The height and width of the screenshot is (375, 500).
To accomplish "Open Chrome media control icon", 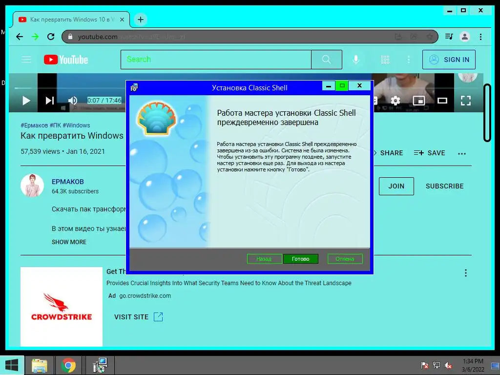I will click(449, 37).
